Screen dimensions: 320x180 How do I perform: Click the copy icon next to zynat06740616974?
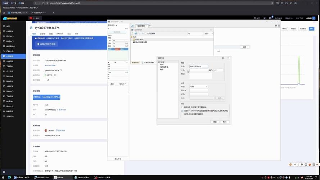click(61, 70)
